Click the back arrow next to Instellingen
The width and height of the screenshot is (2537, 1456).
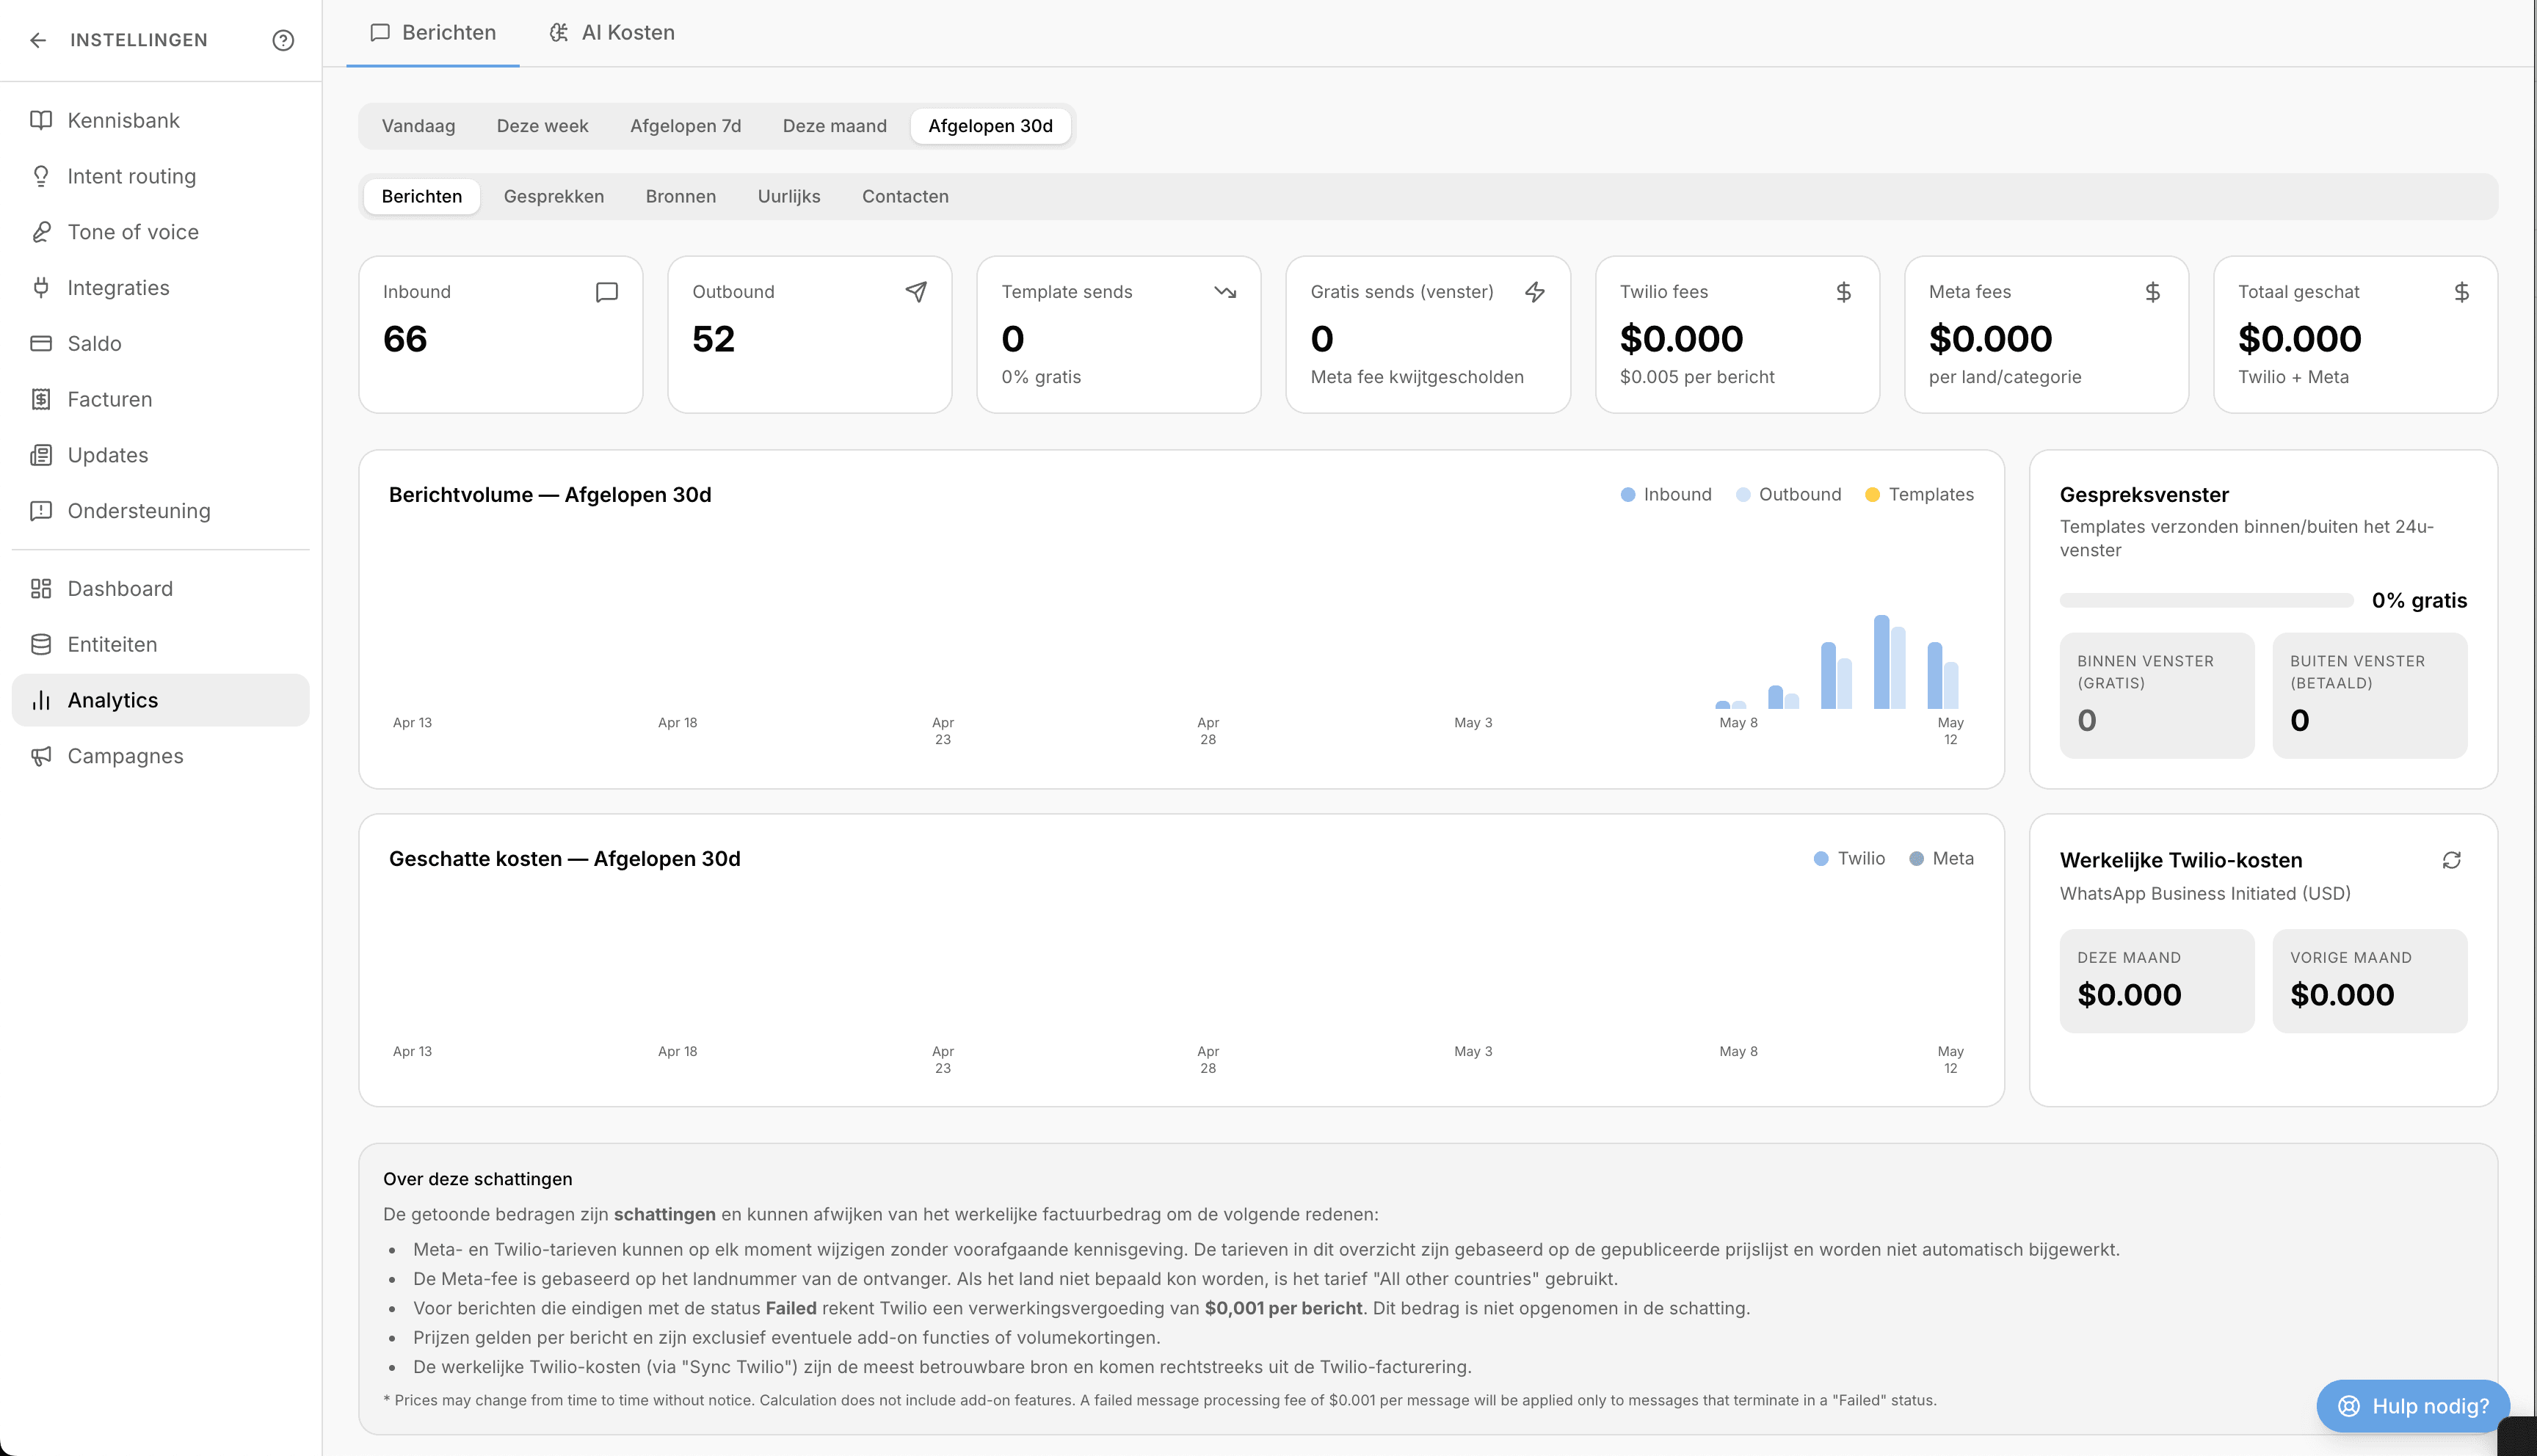[x=38, y=40]
